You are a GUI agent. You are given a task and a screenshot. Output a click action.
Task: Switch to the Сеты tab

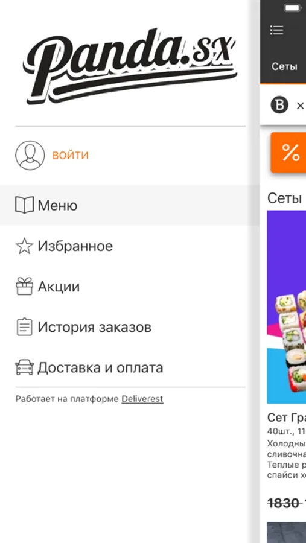click(284, 66)
